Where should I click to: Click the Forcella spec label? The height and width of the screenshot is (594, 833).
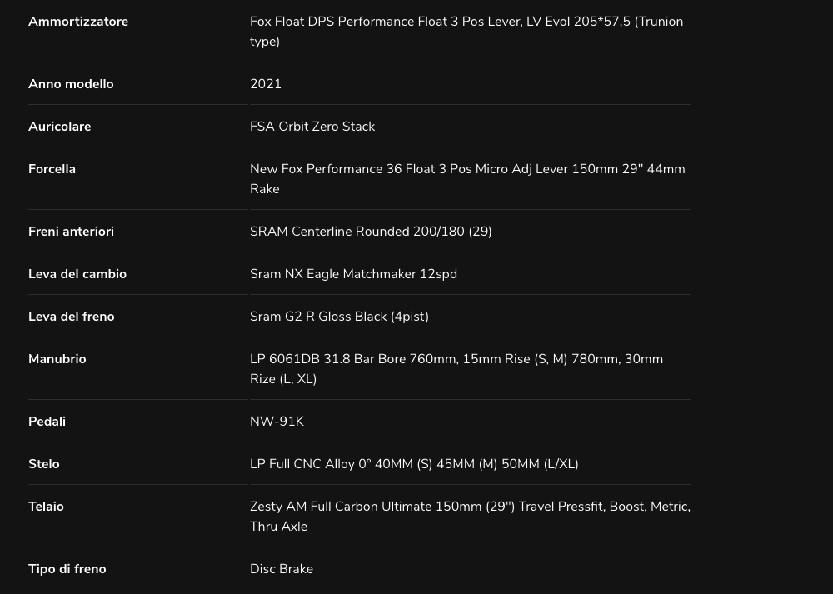tap(52, 169)
